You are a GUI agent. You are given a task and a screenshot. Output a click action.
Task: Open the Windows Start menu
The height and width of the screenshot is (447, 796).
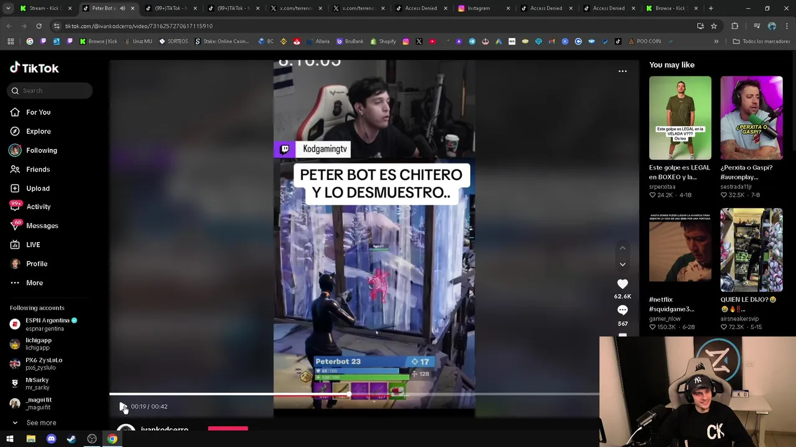(x=10, y=440)
